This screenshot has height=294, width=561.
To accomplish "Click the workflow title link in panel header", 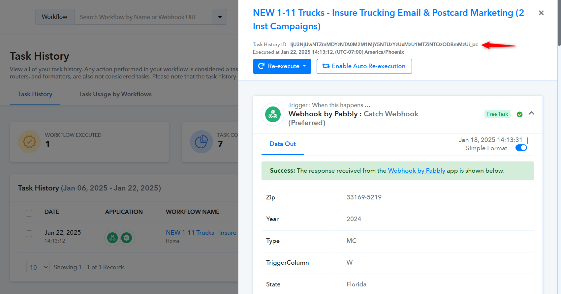I will (x=388, y=19).
